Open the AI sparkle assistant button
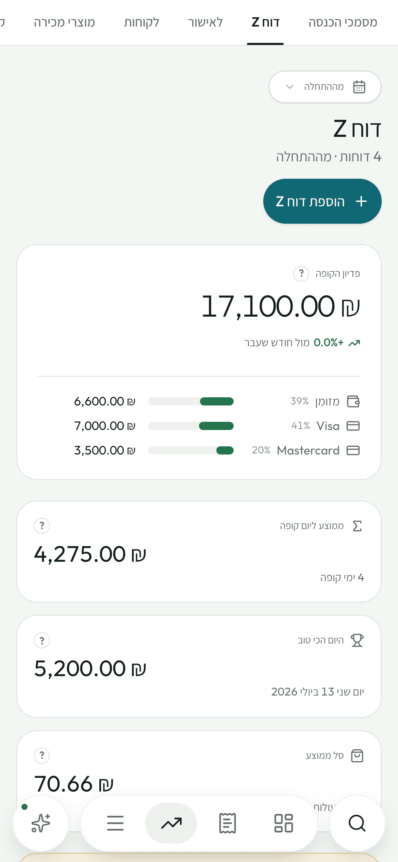 [41, 823]
